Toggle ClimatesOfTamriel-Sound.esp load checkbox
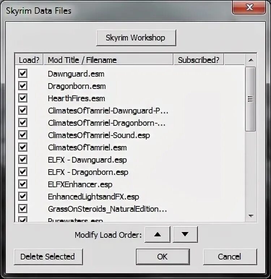This screenshot has width=271, height=279. (x=23, y=135)
